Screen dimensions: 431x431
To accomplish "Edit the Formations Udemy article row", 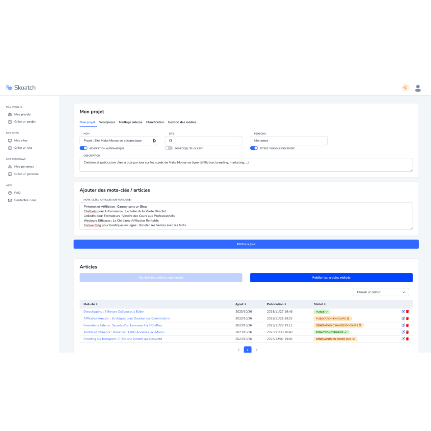I will (x=403, y=325).
